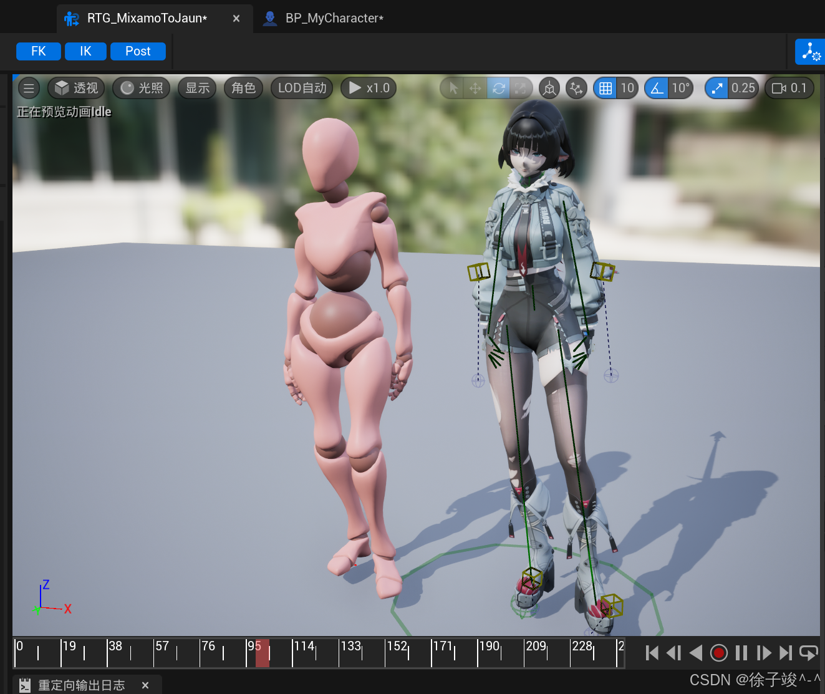Open the grid snap value 10 dropdown
825x694 pixels.
(x=627, y=89)
